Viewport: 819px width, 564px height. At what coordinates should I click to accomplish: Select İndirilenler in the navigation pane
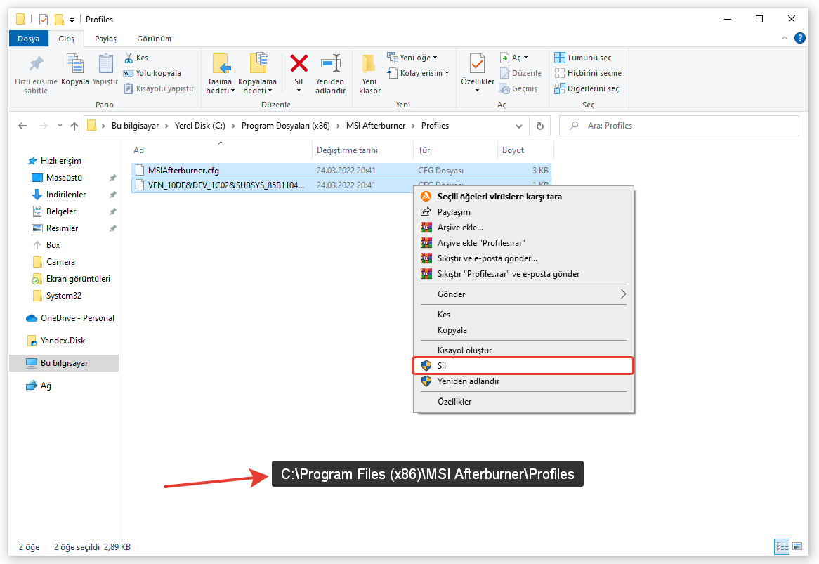[66, 195]
